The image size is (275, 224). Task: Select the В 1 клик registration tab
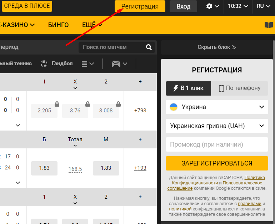(188, 88)
